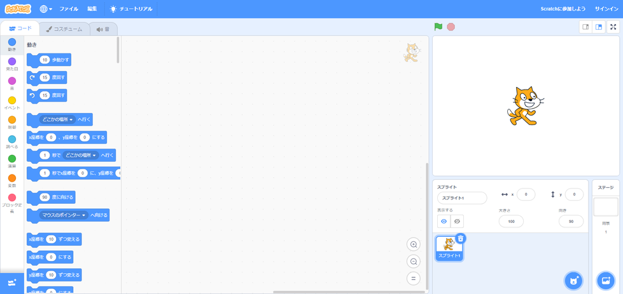Screen dimensions: 623x294
Task: Click the 10 歩動かす block
Action: pos(49,60)
